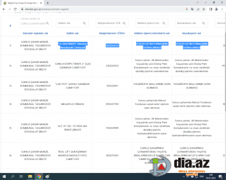This screenshot has height=180, width=226.
Task: Click the page's vertical scrollbar
Action: pos(225,71)
